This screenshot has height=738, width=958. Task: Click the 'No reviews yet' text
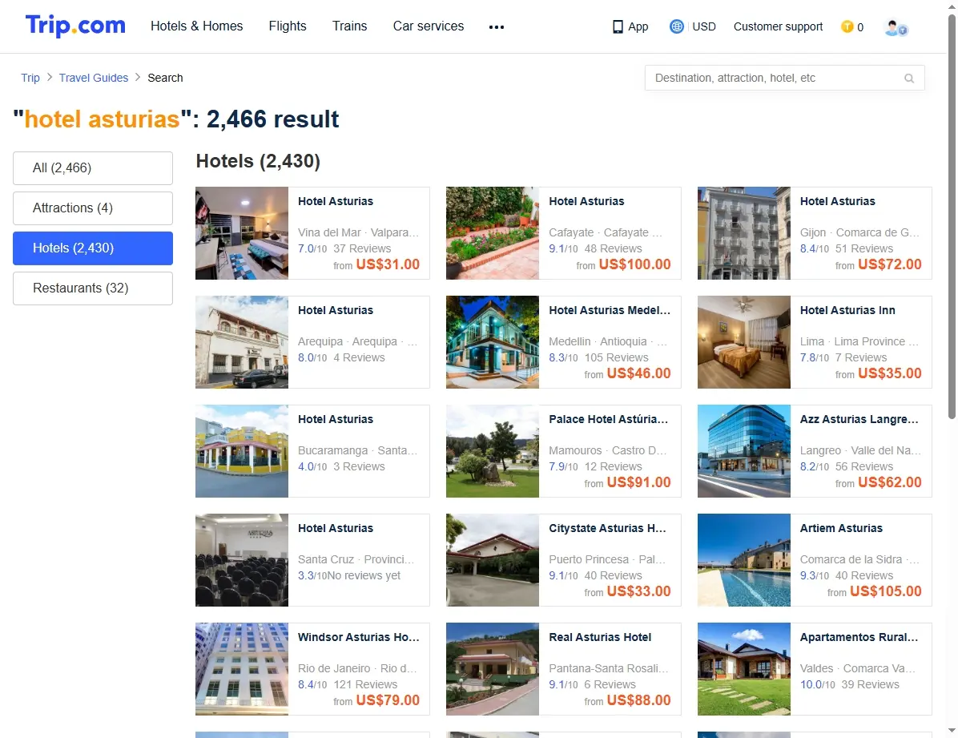(x=364, y=575)
